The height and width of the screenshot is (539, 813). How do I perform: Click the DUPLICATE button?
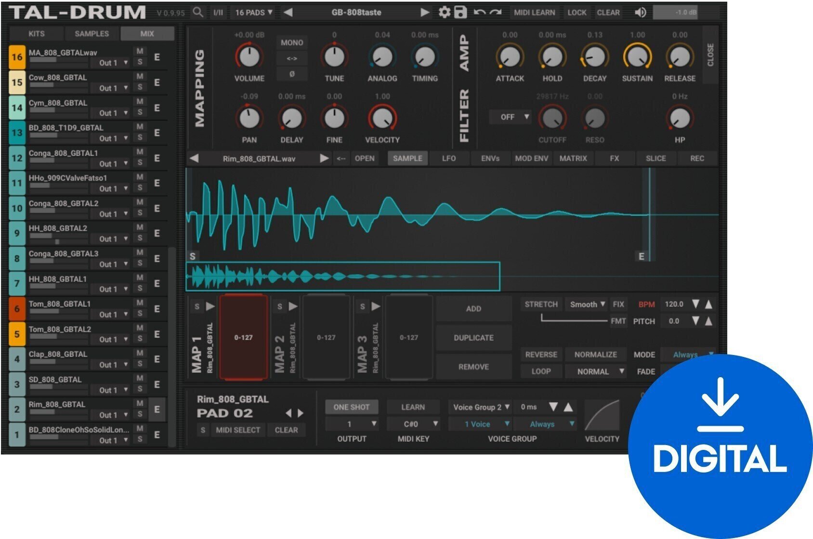click(473, 338)
